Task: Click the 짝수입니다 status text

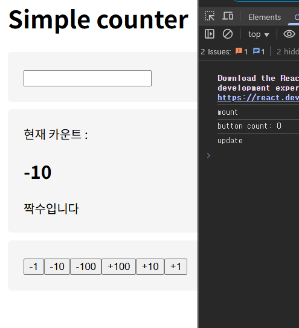Action: click(51, 208)
